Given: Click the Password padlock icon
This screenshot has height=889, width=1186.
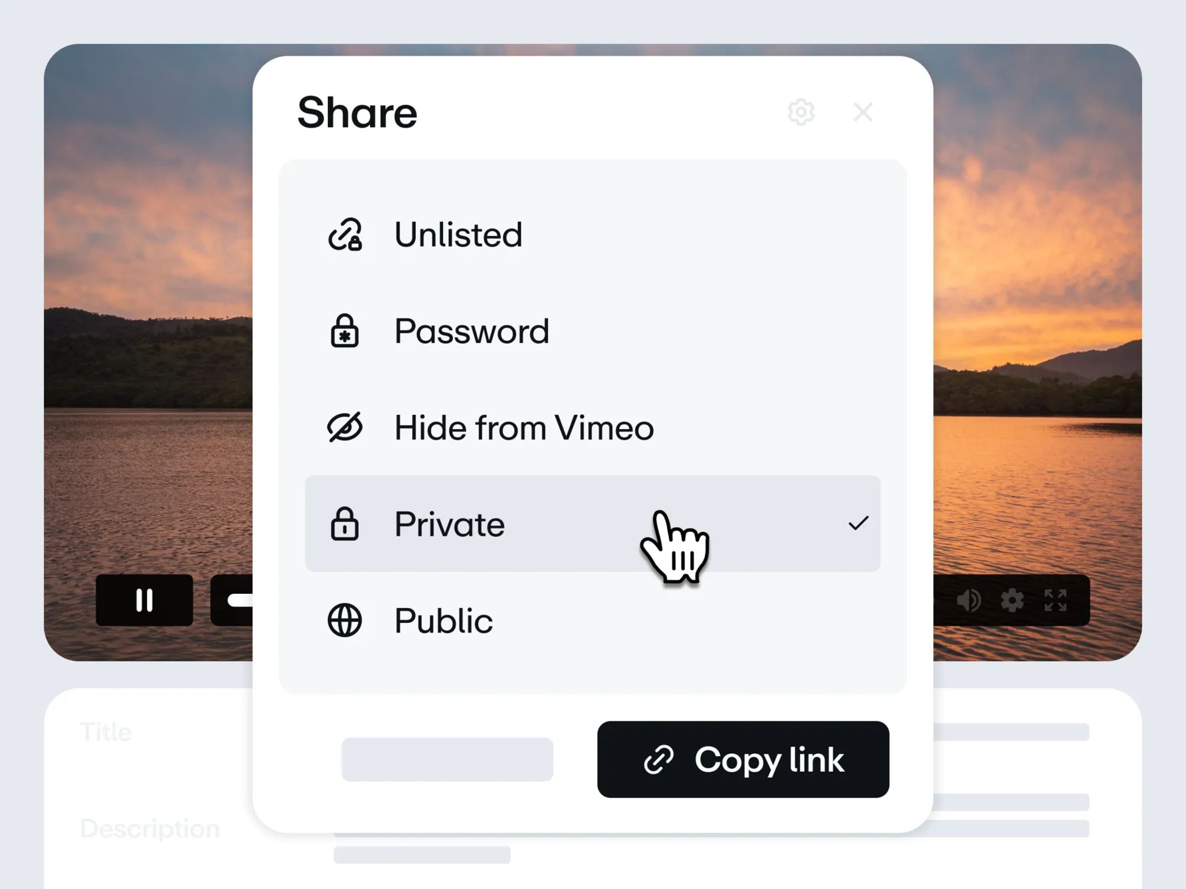Looking at the screenshot, I should tap(345, 331).
